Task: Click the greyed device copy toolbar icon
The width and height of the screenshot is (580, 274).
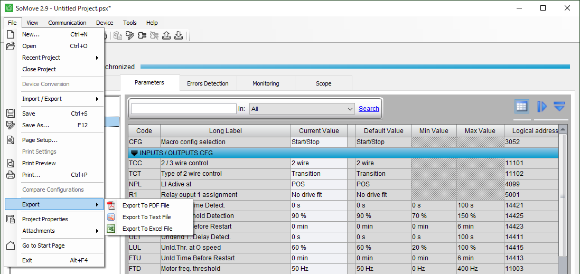Action: 118,35
